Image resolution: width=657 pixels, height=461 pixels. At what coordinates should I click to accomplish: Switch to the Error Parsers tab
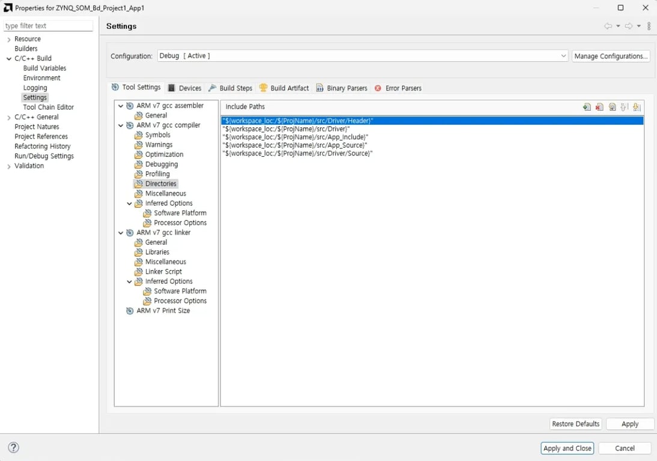[398, 88]
